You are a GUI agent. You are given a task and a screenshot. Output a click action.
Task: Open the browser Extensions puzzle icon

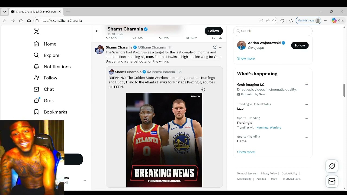pos(282,21)
